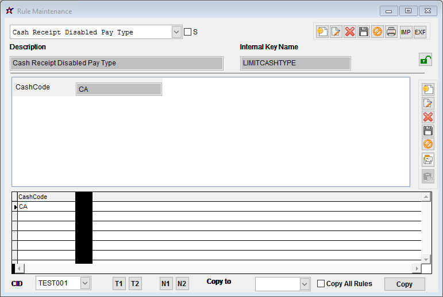
Task: Cancel changes using top toolbar orange icon
Action: 377,32
